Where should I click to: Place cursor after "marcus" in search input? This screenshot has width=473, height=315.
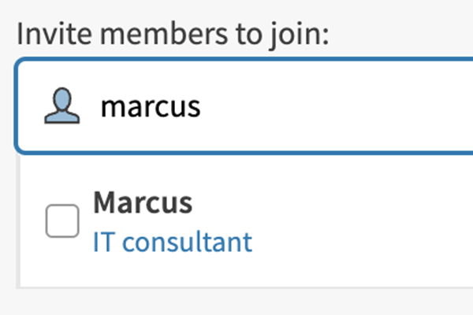(203, 106)
